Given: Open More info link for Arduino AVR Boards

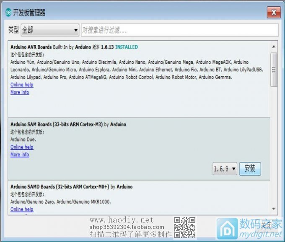Looking at the screenshot, I should [20, 92].
